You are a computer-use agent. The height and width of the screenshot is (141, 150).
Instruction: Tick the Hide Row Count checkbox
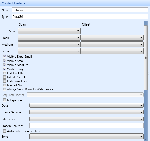point(4,81)
